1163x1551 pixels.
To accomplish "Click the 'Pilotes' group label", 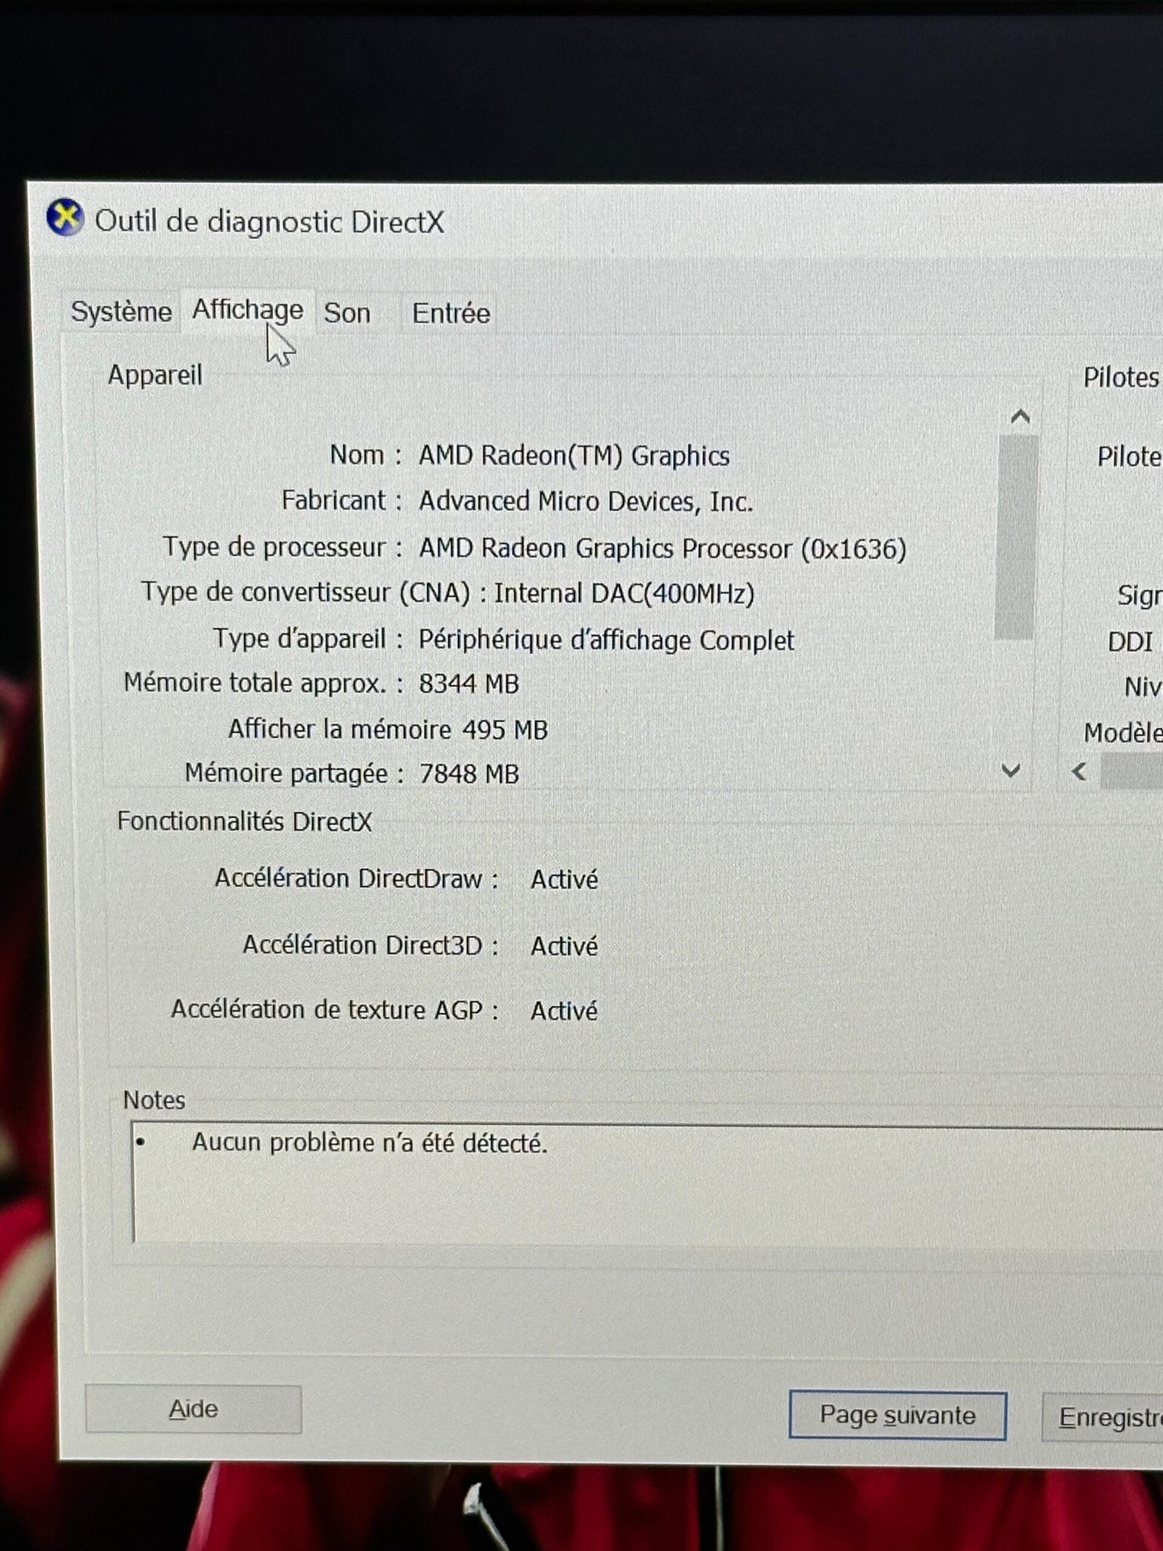I will [1121, 378].
